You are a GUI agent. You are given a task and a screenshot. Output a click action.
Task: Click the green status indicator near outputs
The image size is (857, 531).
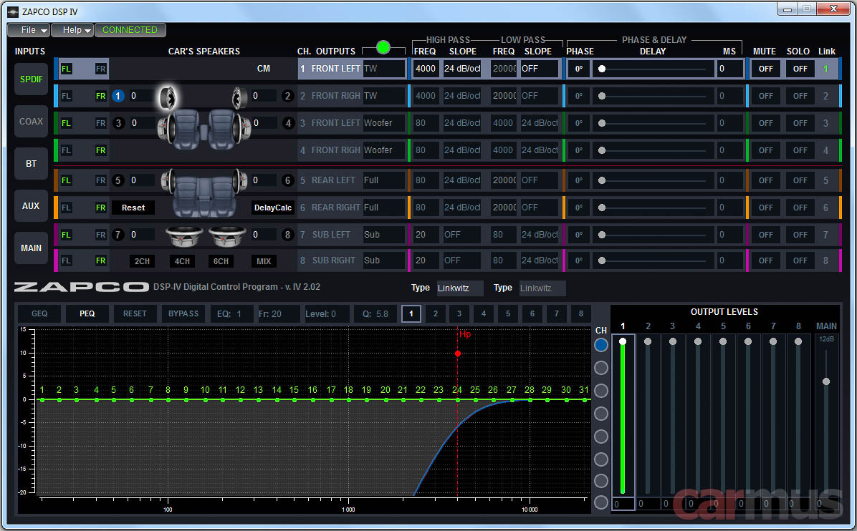tap(383, 47)
